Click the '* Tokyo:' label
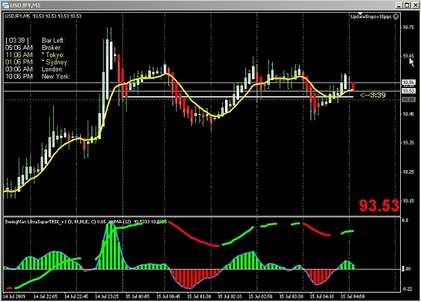This screenshot has height=302, width=421. (x=53, y=55)
